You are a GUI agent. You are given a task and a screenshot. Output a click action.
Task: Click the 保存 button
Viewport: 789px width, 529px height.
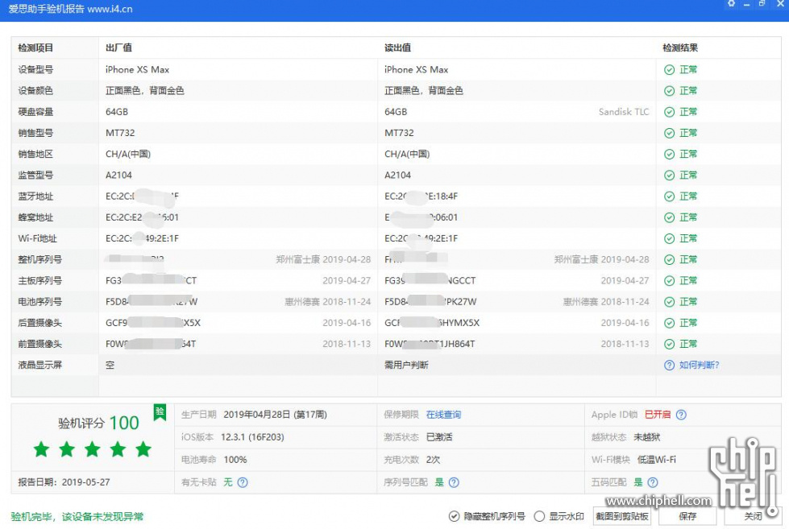tap(687, 516)
